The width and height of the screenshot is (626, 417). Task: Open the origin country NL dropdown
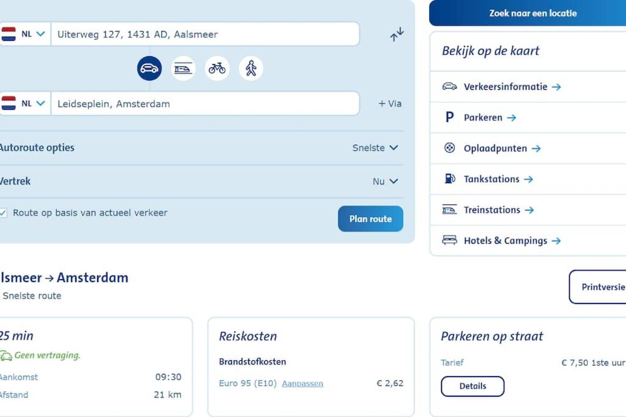[24, 34]
